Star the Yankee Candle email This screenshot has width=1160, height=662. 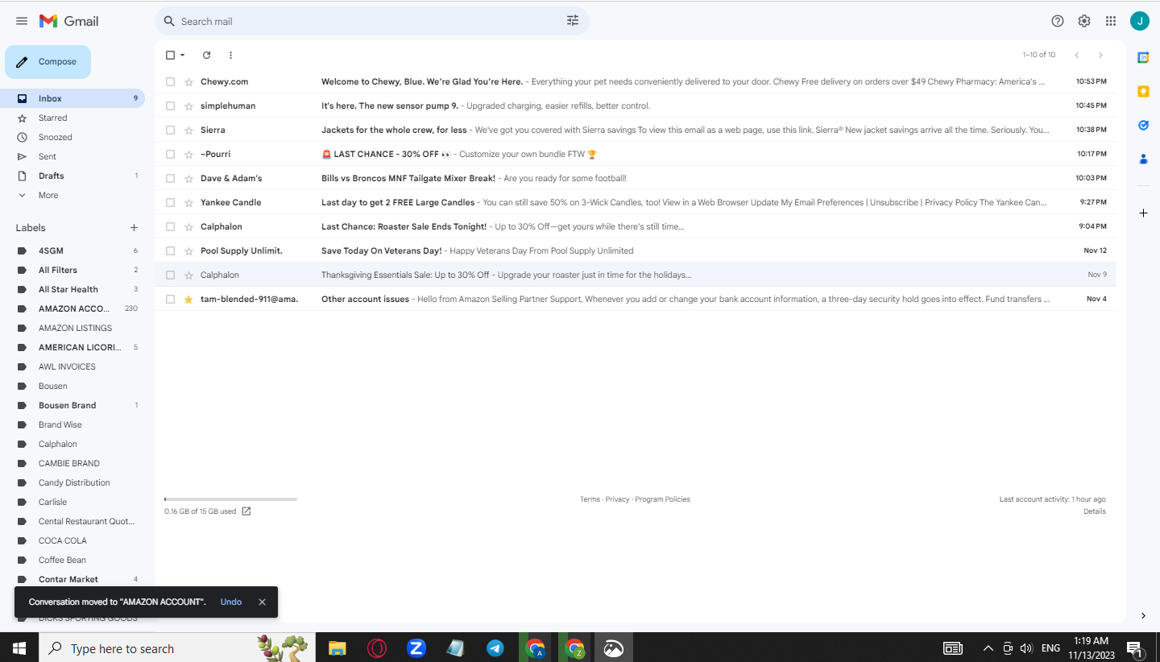(188, 202)
